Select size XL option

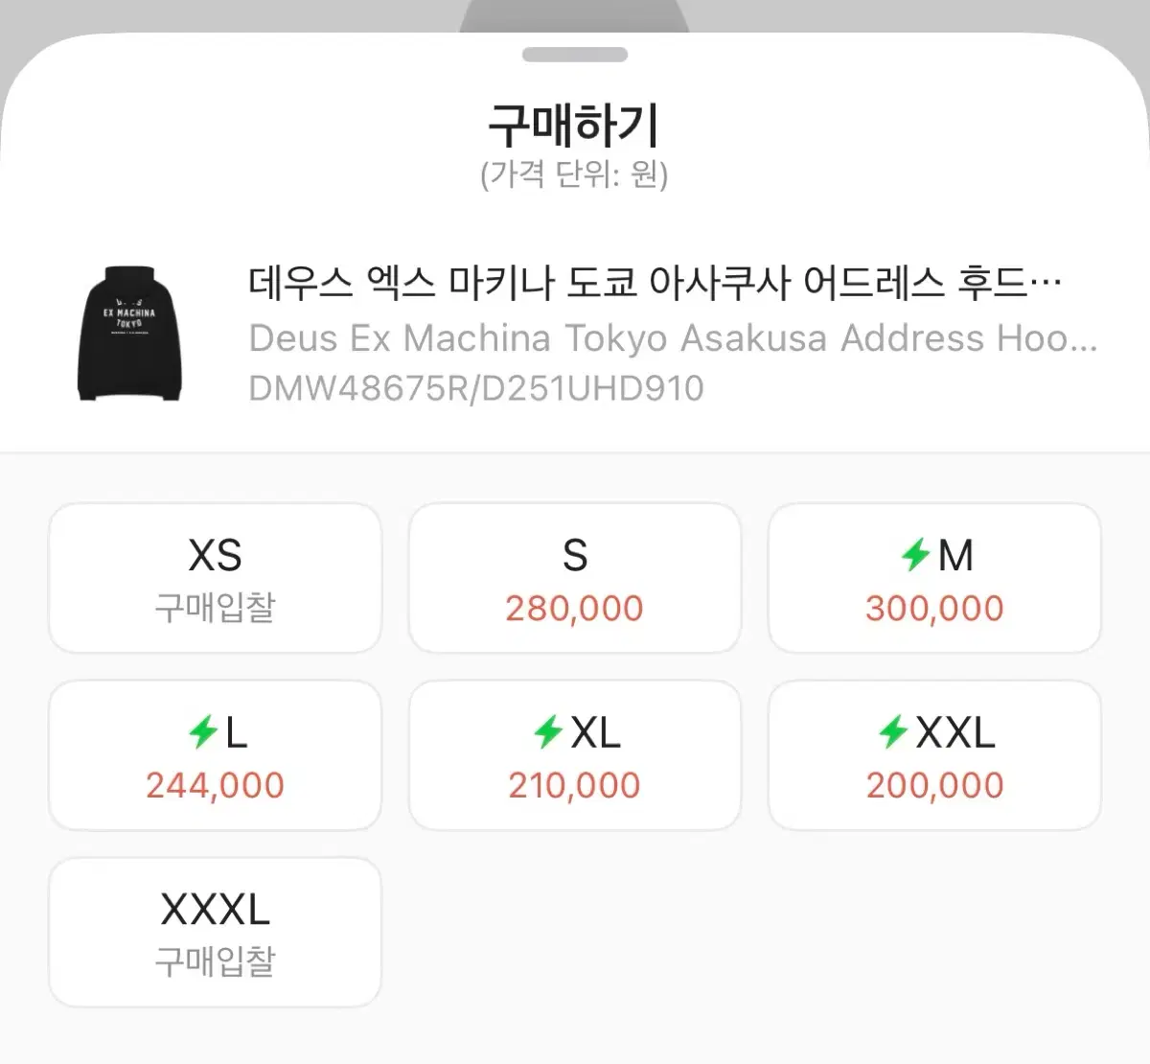[x=575, y=755]
